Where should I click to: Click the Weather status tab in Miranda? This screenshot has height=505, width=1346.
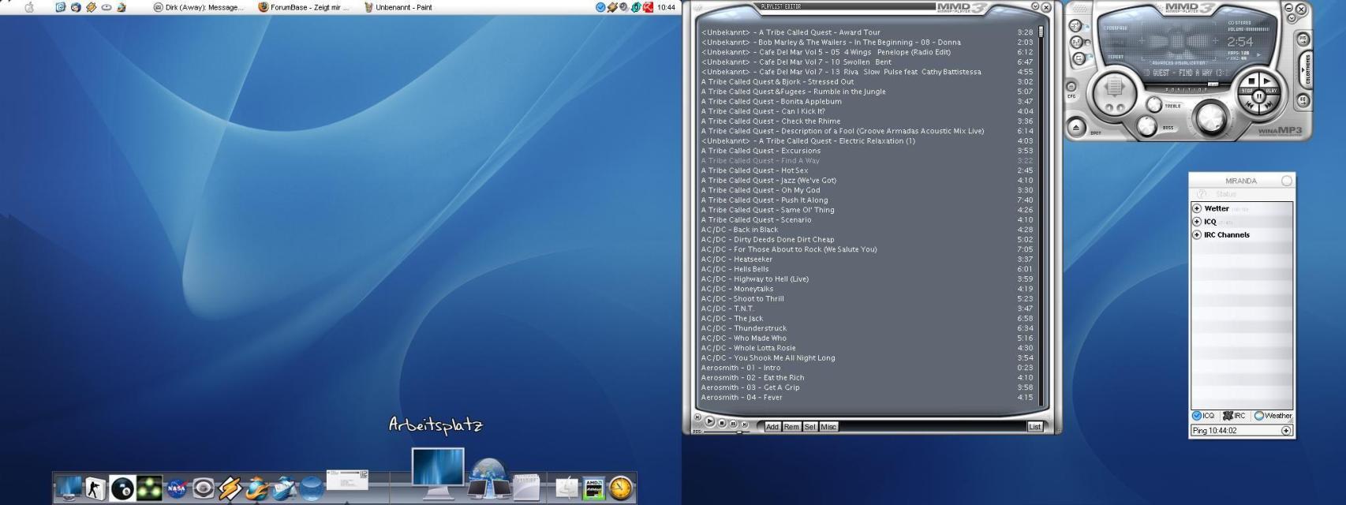click(x=1273, y=416)
